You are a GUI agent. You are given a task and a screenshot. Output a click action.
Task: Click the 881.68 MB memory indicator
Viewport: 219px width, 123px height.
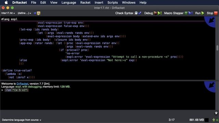[196, 120]
